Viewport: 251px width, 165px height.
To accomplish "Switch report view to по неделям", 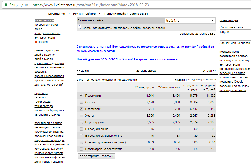I will pyautogui.click(x=194, y=80).
